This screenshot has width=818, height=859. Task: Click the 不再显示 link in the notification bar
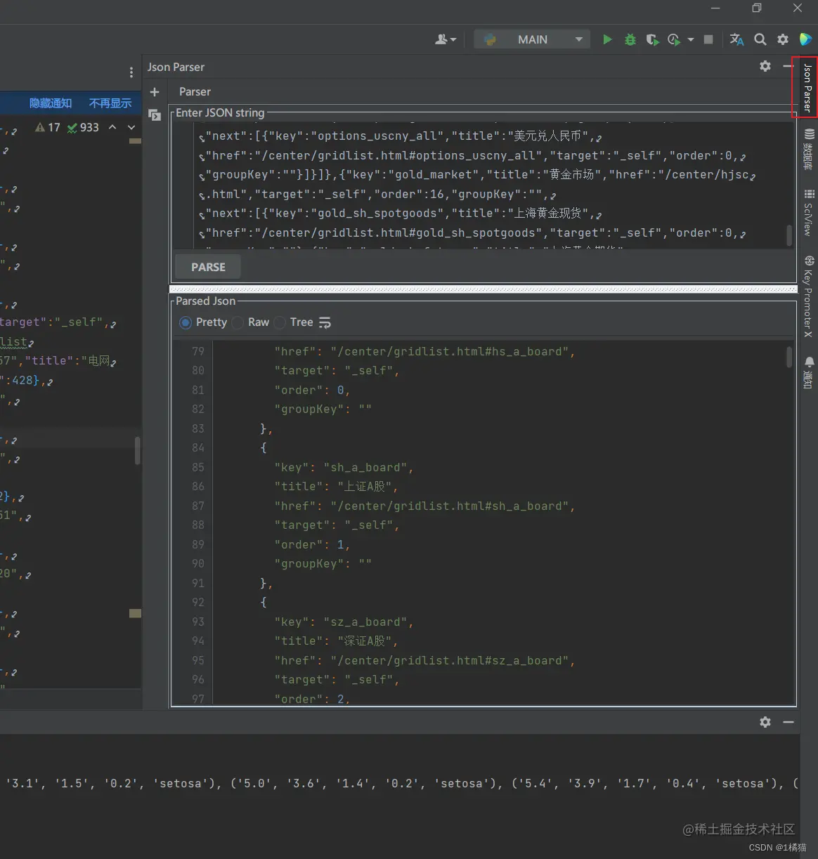110,103
